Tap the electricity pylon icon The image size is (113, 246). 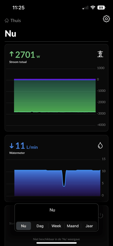coord(100,54)
